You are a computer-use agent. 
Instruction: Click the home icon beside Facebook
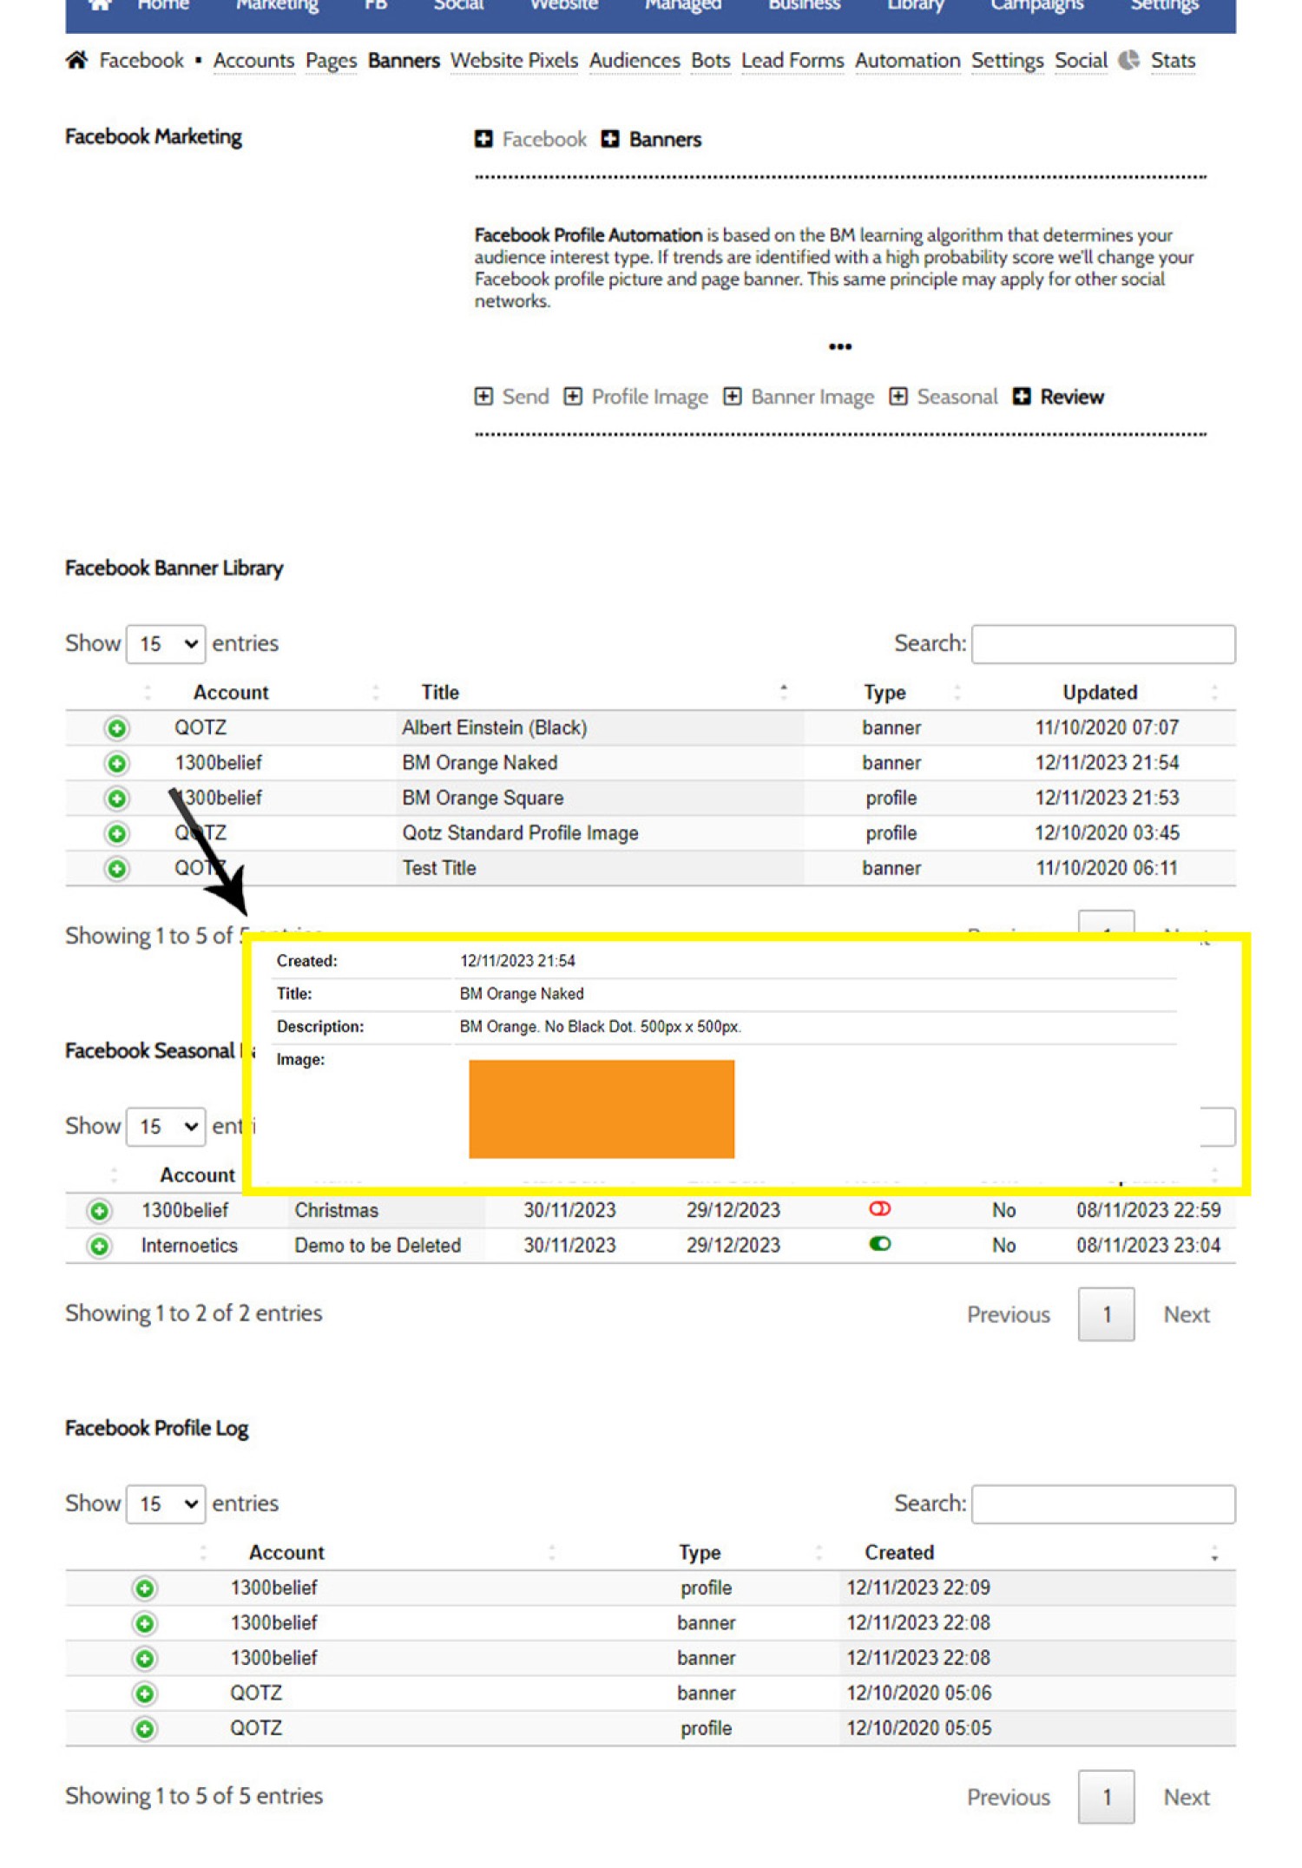[x=76, y=60]
